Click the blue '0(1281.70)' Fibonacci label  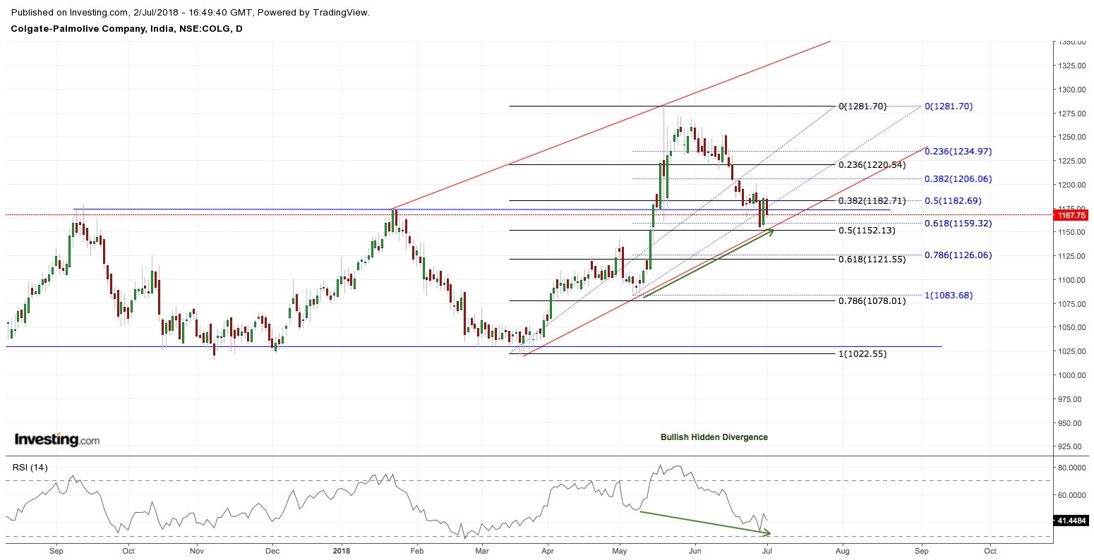[949, 106]
